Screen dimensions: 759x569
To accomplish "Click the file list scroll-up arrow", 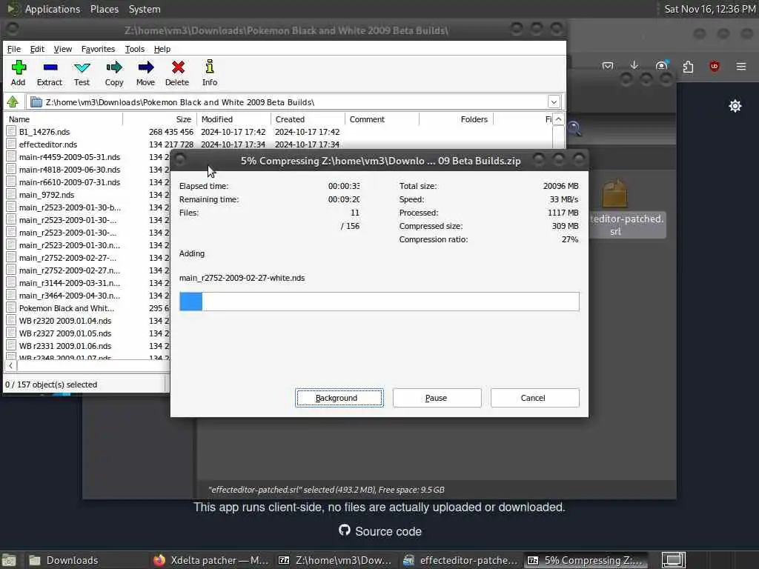I will [x=558, y=119].
